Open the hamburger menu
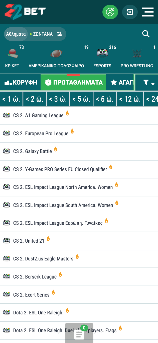 coord(147,12)
